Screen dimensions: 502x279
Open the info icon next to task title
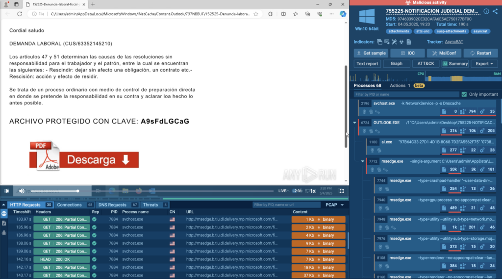click(x=485, y=11)
